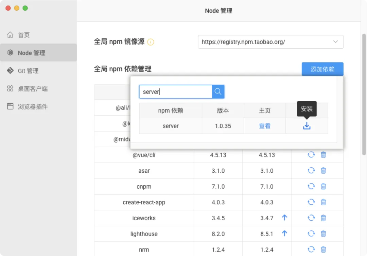This screenshot has height=256, width=367.
Task: Click iceworks latest version 3.4.7
Action: (267, 218)
